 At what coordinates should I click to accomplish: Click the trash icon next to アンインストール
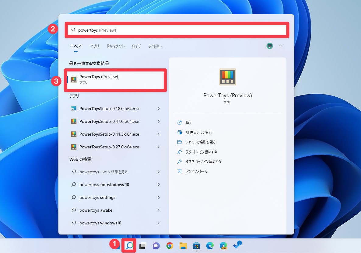(x=180, y=171)
